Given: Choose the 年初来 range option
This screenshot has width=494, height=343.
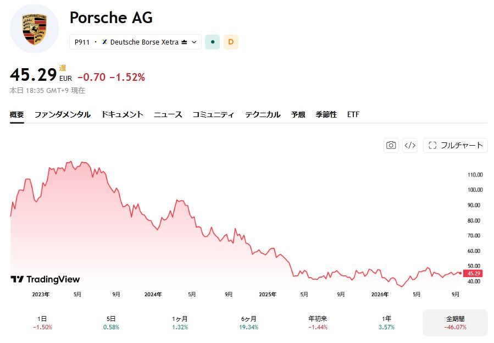Looking at the screenshot, I should 318,323.
